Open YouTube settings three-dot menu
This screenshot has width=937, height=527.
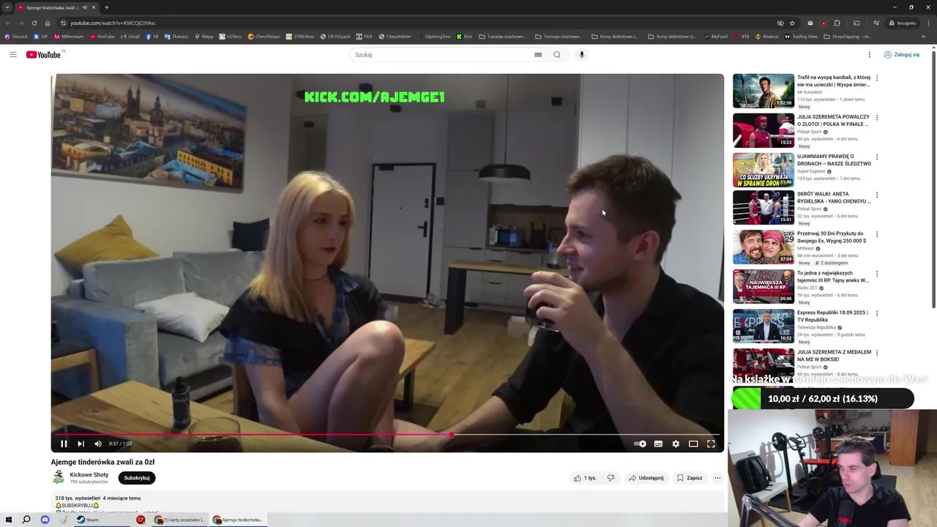pyautogui.click(x=870, y=54)
